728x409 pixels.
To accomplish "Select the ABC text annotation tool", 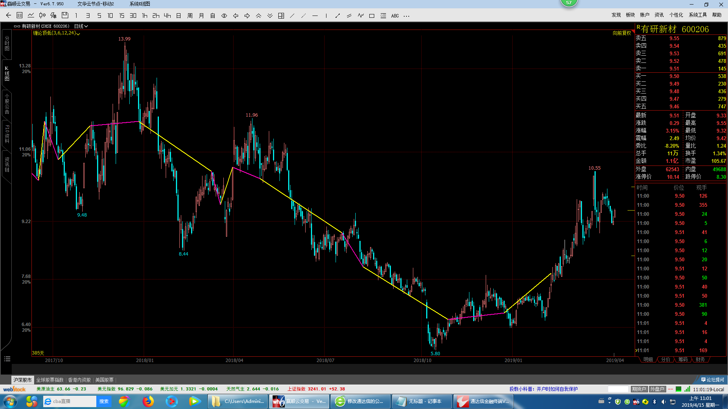I will pos(395,16).
